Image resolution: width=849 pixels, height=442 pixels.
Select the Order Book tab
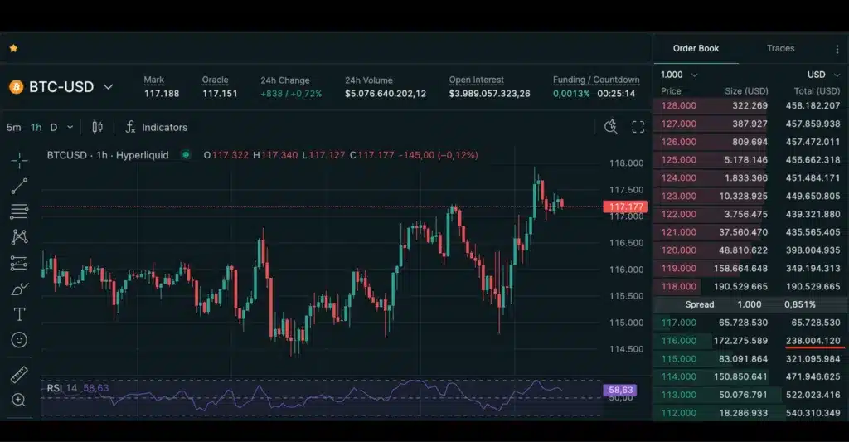pos(696,49)
